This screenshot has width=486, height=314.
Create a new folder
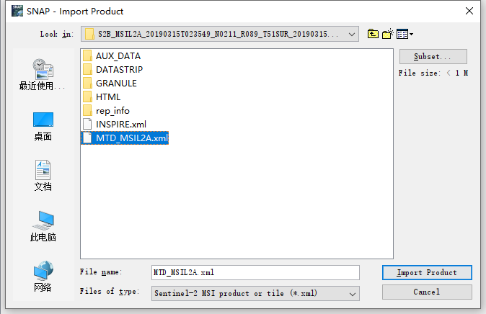tap(388, 34)
